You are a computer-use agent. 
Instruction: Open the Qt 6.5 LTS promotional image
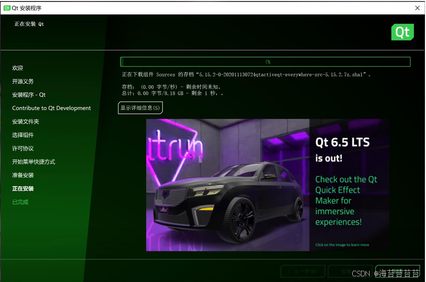(267, 185)
